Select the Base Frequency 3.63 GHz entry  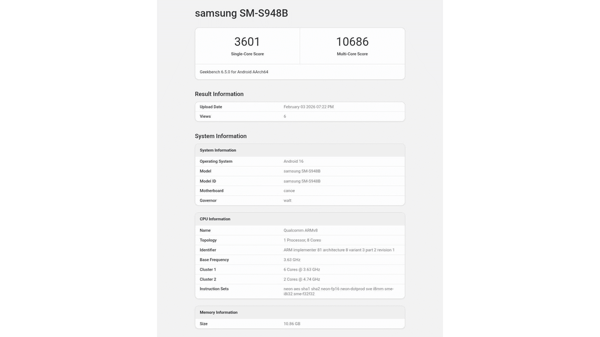pos(300,259)
